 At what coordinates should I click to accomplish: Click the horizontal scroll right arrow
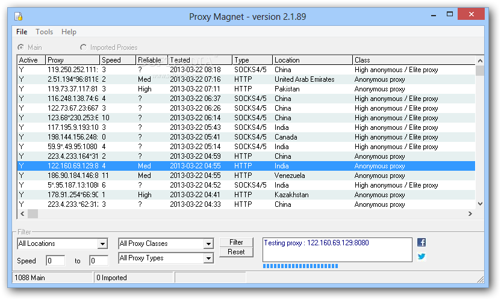click(470, 213)
